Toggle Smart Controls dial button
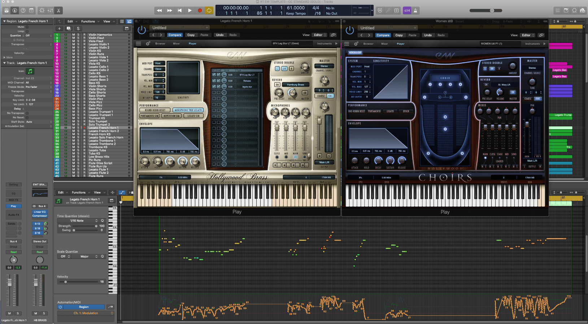The image size is (588, 324). tap(42, 10)
